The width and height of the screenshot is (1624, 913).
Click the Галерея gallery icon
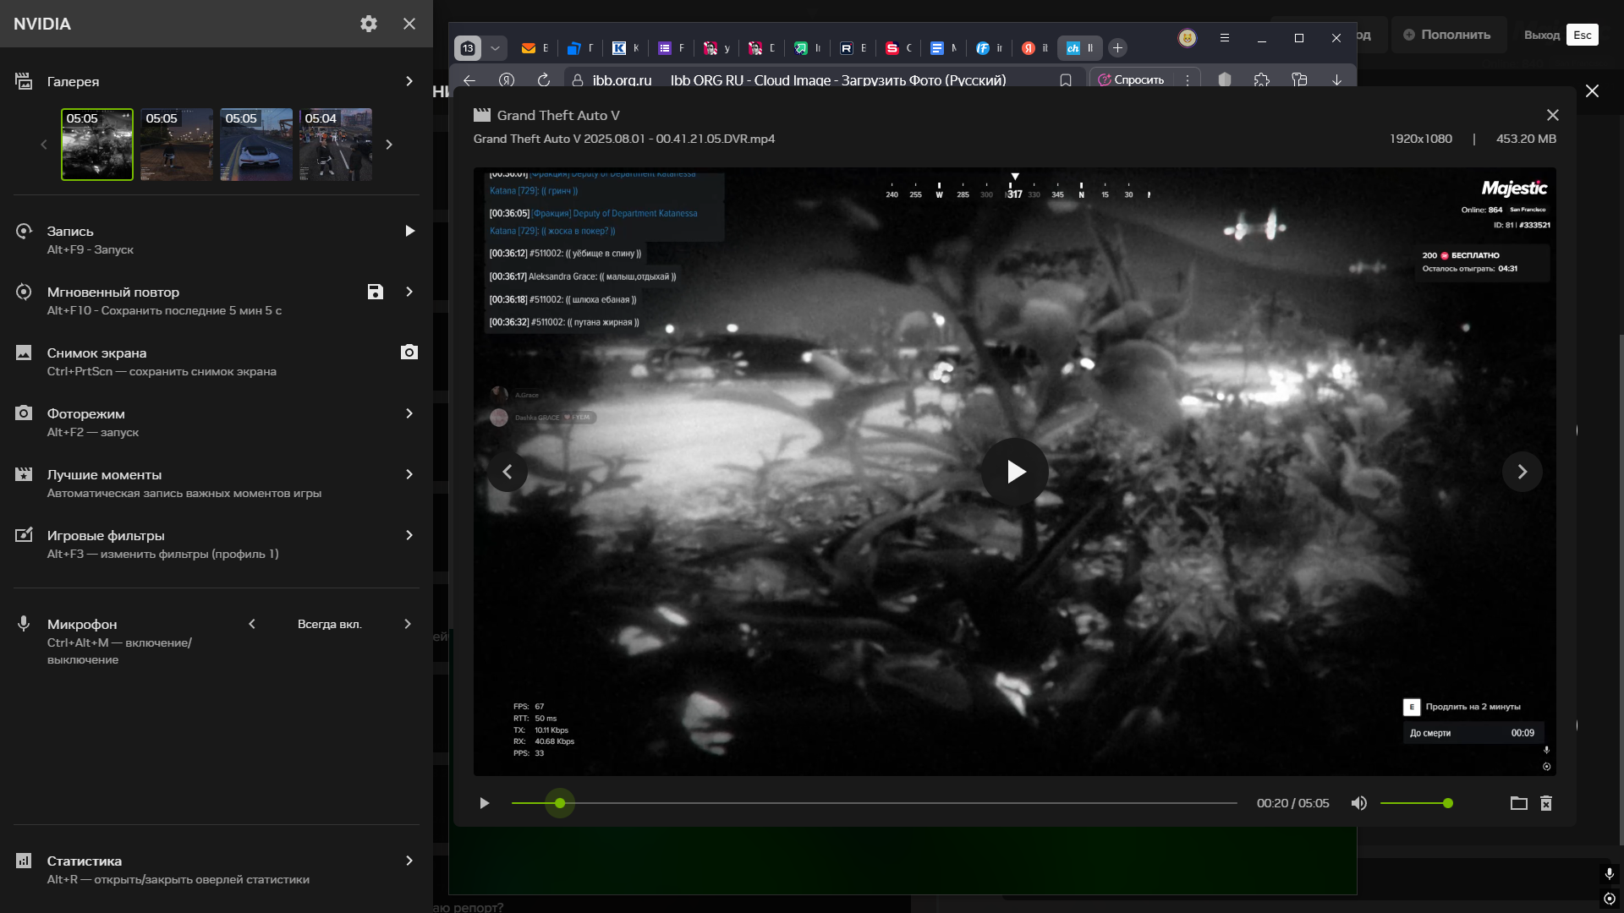click(24, 81)
